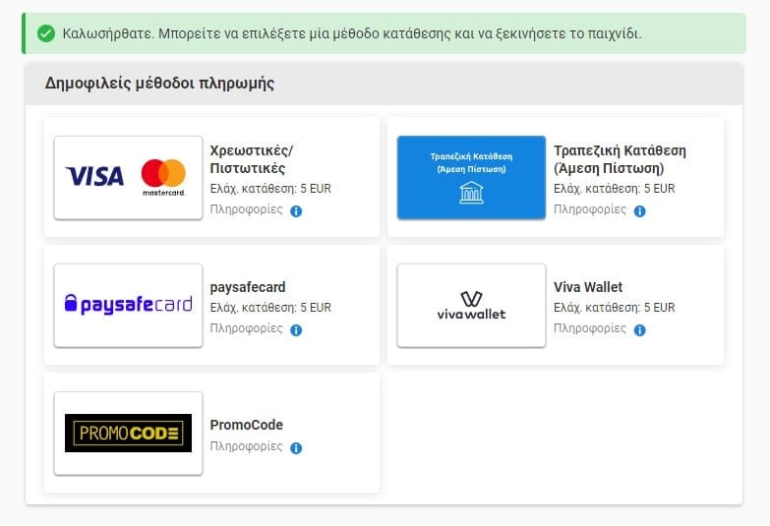Screen dimensions: 770x526
Task: Click the Viva Wallet title text
Action: (588, 287)
